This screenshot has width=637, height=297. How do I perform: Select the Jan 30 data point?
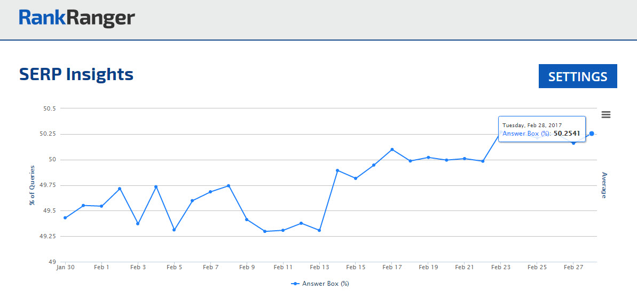(65, 218)
